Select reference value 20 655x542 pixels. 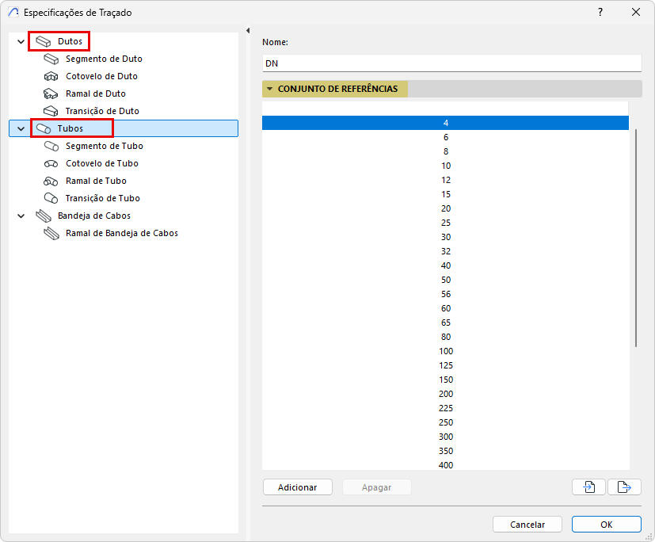[445, 208]
